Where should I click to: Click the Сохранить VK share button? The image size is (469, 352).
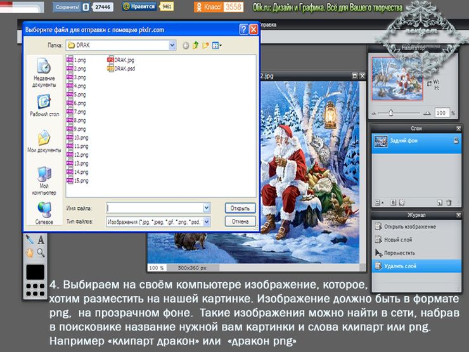coord(71,7)
